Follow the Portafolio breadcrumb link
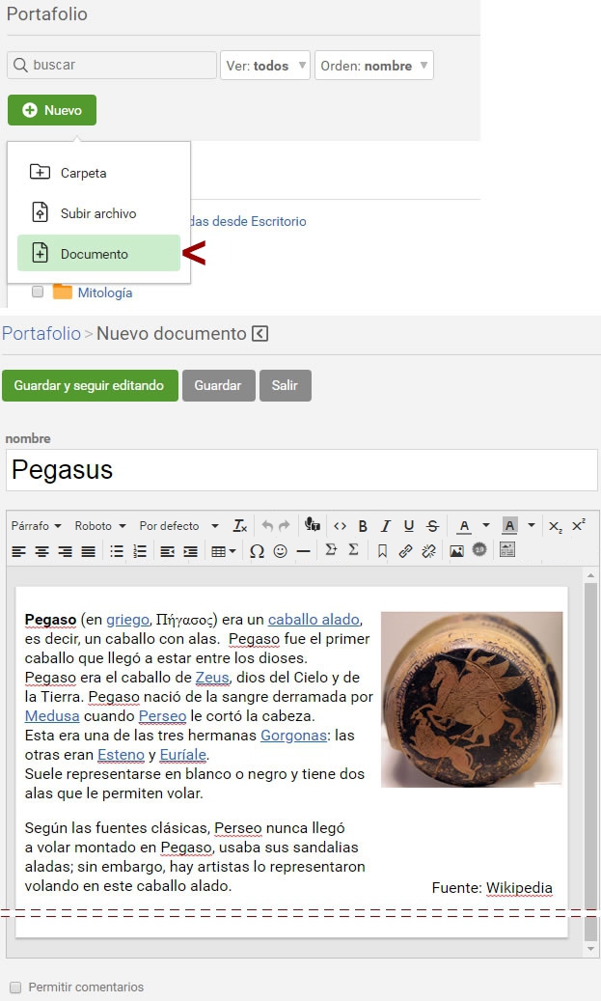601x1001 pixels. [41, 334]
